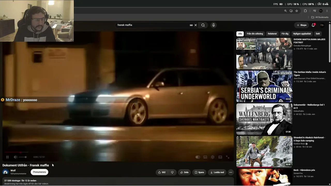Bookmark this page with the star
Viewport: 331px width, 186px height.
(297, 11)
